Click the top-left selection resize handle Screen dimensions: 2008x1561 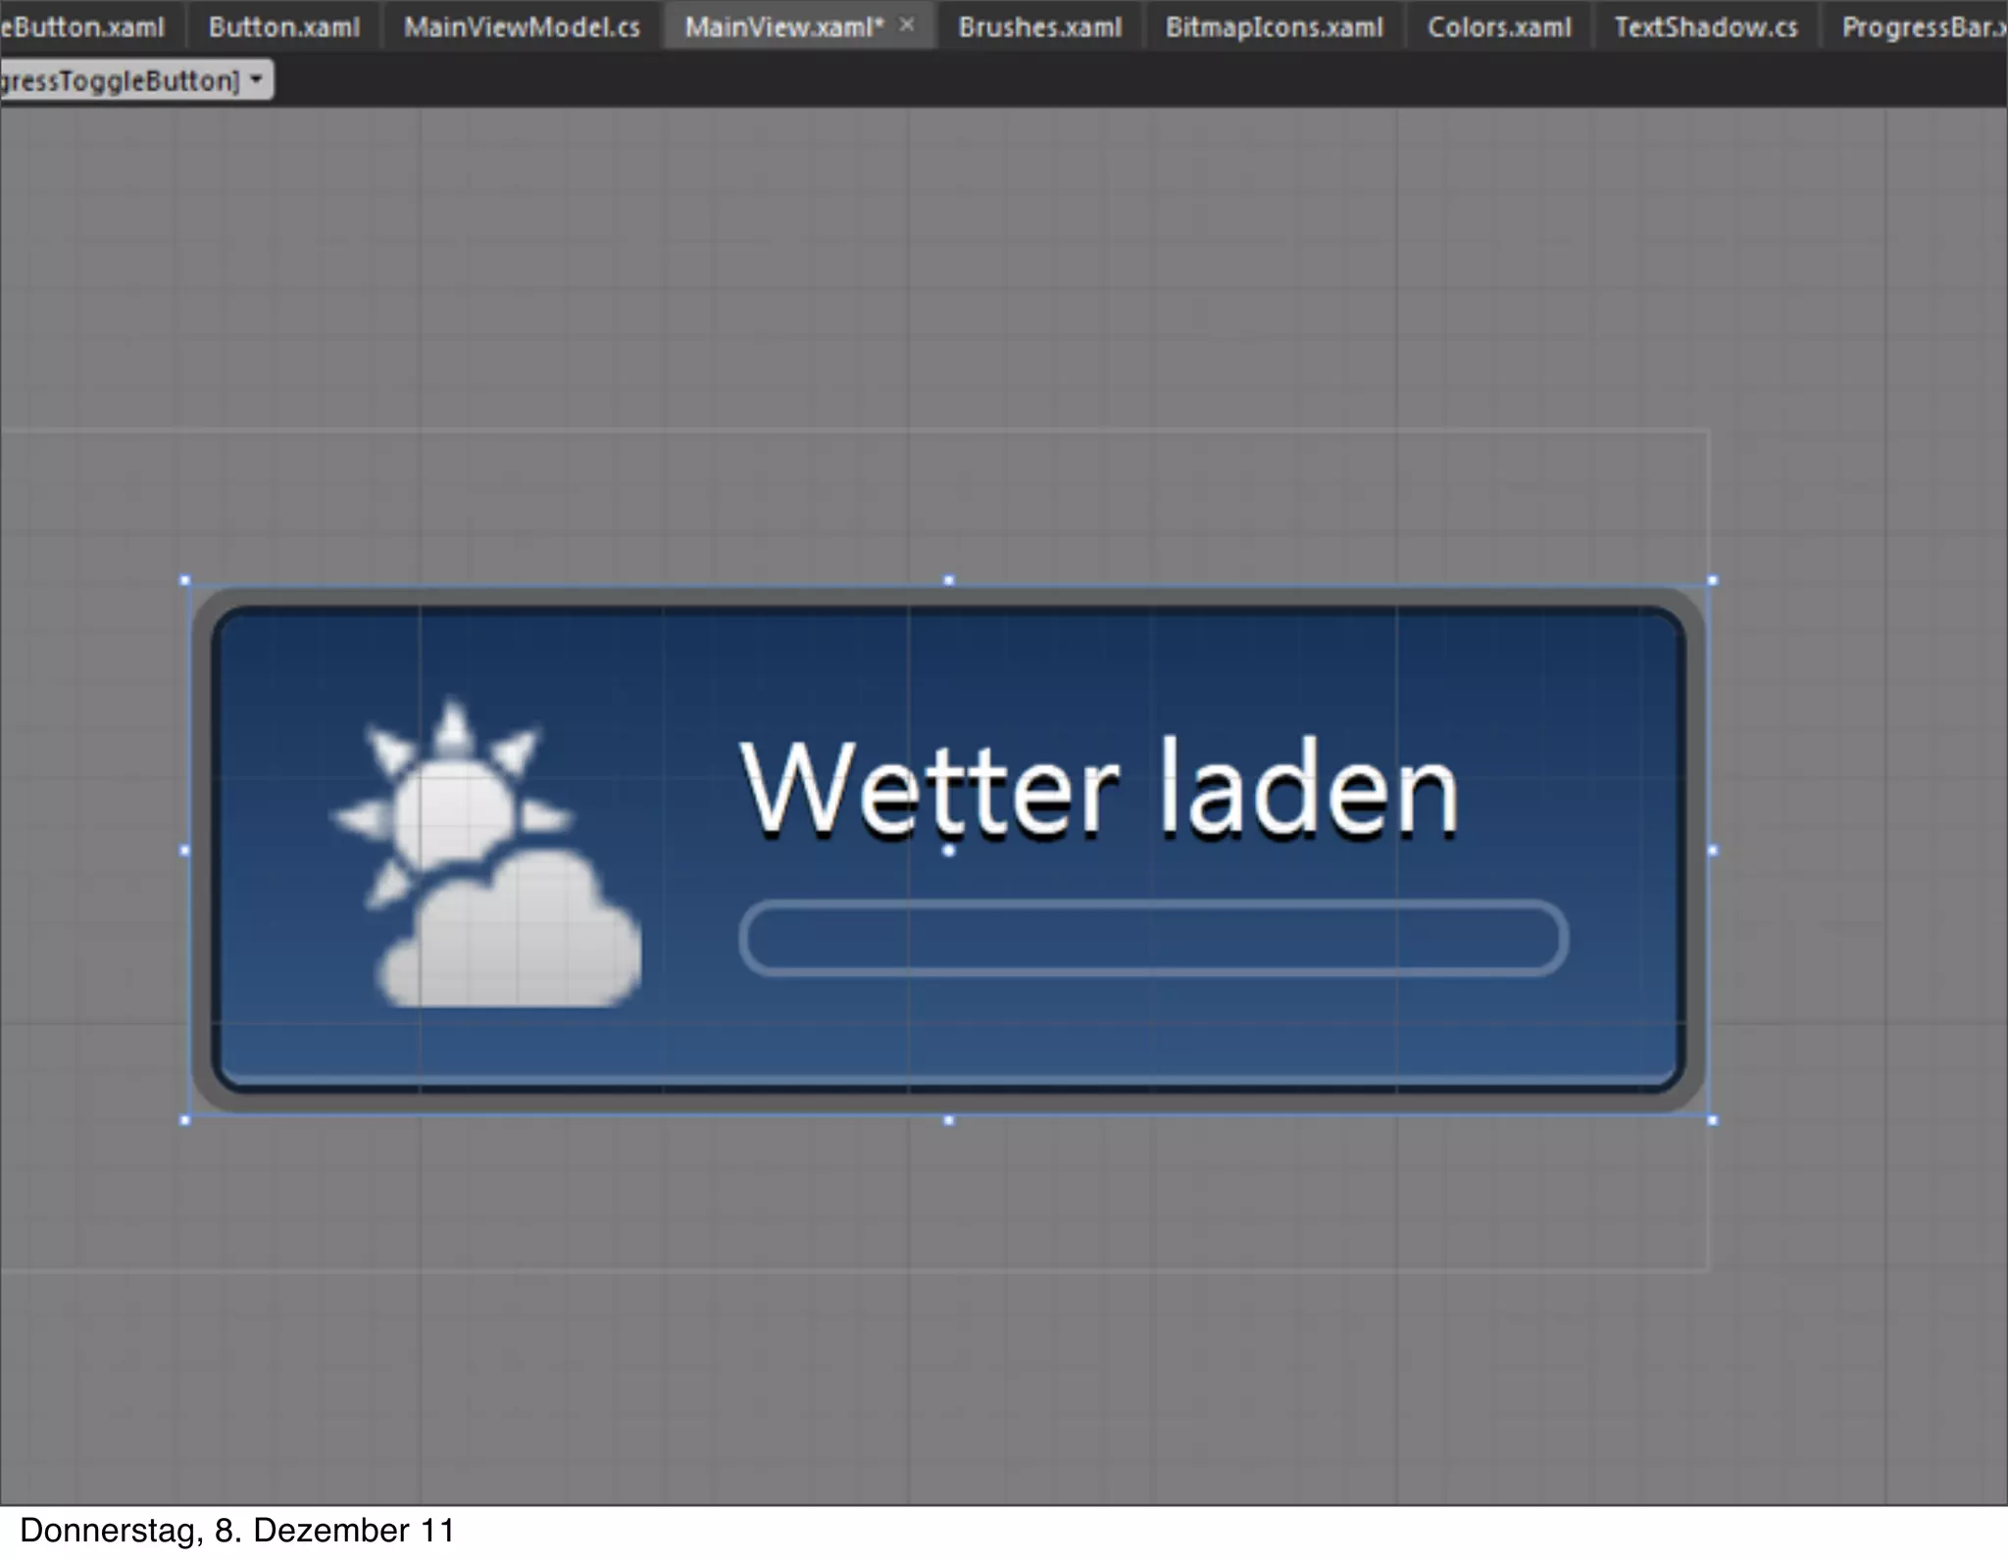point(185,580)
